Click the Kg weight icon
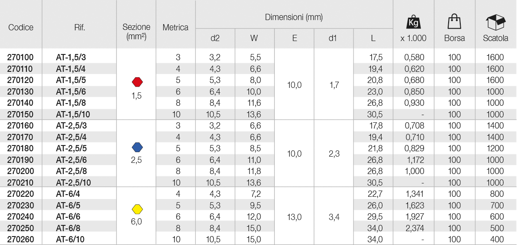 pyautogui.click(x=413, y=22)
